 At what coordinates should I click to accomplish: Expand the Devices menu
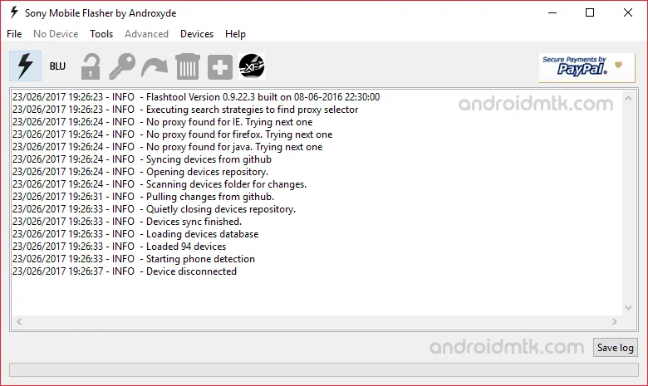(x=197, y=34)
